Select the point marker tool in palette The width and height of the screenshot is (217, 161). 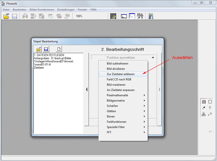[210, 114]
